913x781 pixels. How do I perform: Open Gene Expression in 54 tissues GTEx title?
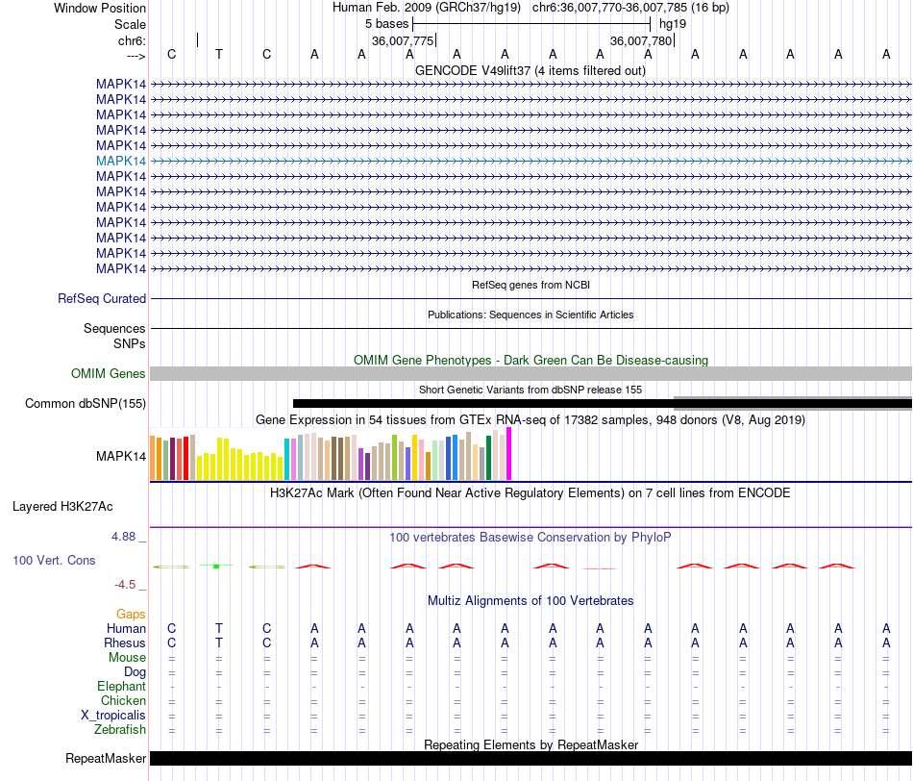[531, 420]
